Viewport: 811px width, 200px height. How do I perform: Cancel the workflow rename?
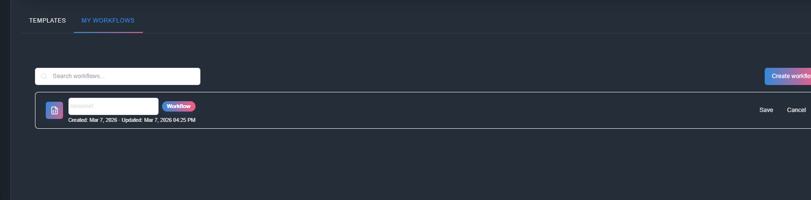click(796, 110)
